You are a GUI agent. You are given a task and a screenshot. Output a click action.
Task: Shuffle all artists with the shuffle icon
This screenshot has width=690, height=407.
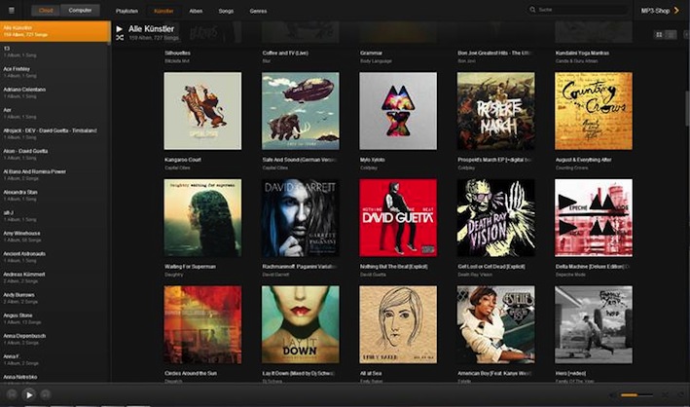tap(120, 38)
